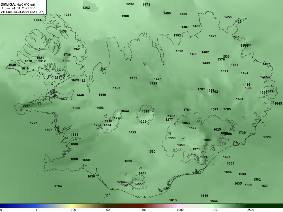283x212 pixels.
Task: Click the 1001 label on the color scale
Action: point(215,210)
